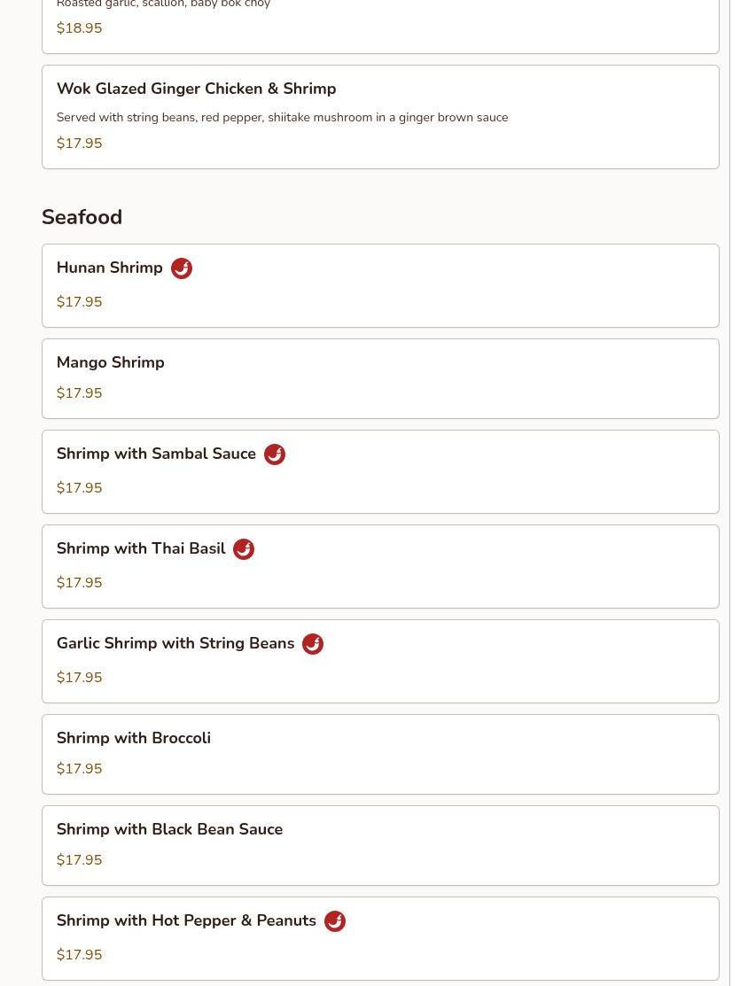Click the price under Shrimp with Black Bean Sauce
The image size is (748, 986).
[80, 860]
